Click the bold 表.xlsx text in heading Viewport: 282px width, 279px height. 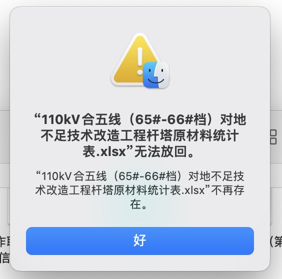[104, 151]
